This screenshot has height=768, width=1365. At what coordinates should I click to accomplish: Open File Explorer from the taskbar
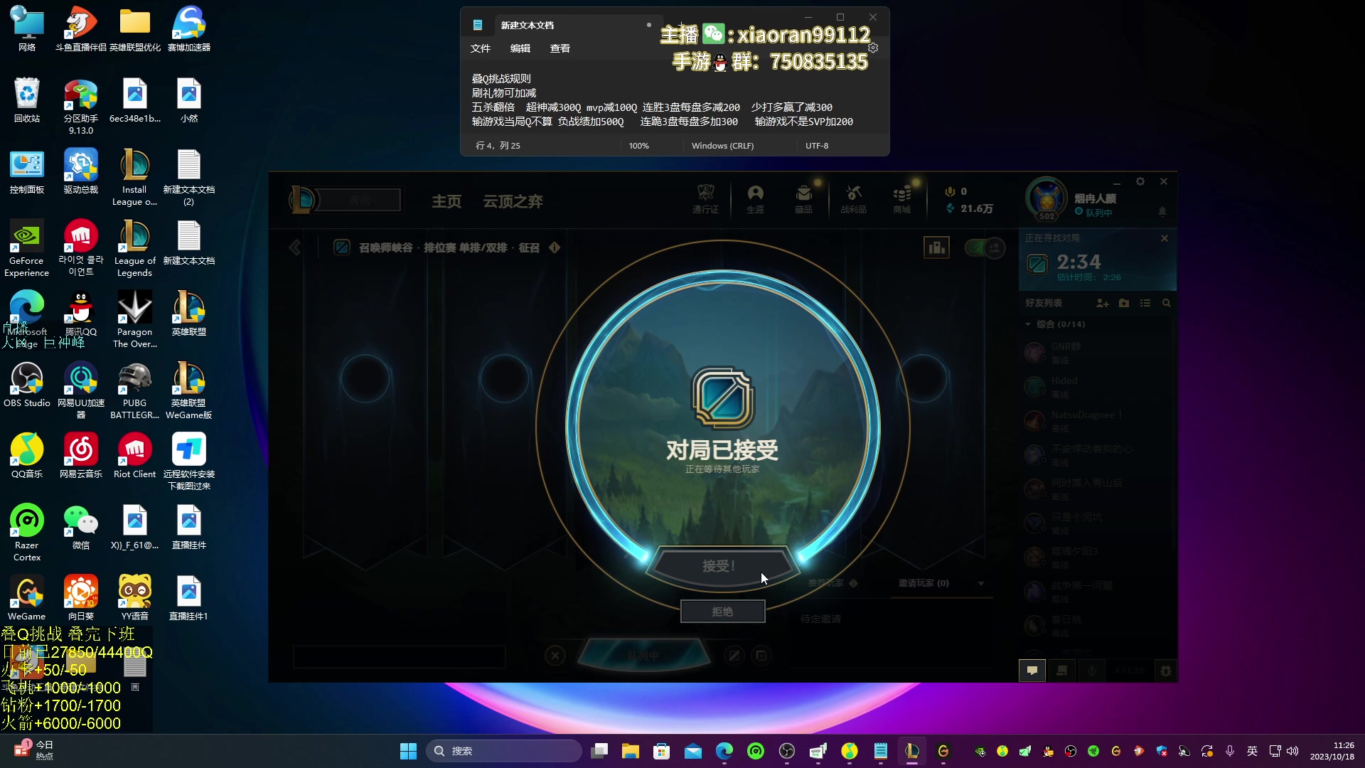pyautogui.click(x=631, y=751)
